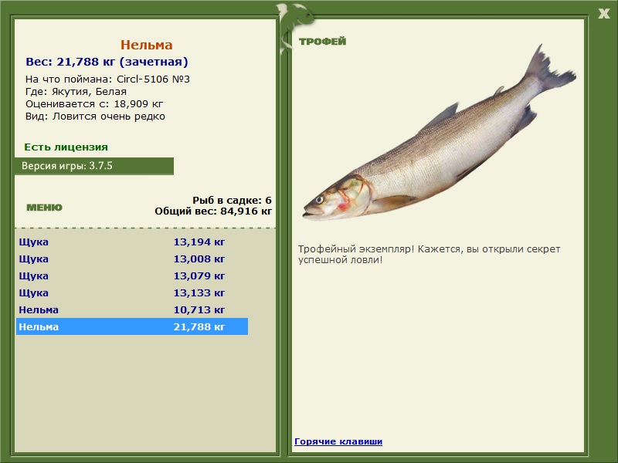Click the Рыб в садке: 6 counter
This screenshot has width=618, height=463.
pos(233,200)
